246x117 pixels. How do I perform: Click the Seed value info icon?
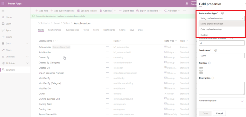pyautogui.click(x=216, y=50)
